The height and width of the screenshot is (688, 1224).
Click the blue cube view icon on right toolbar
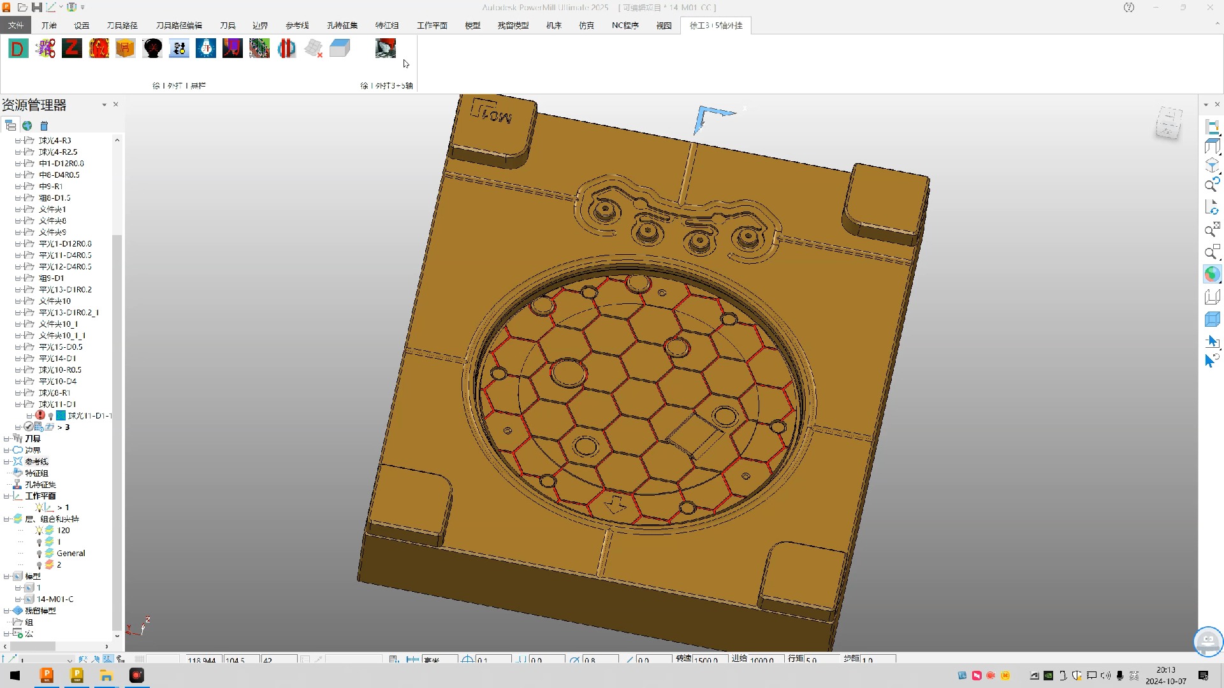click(1212, 319)
